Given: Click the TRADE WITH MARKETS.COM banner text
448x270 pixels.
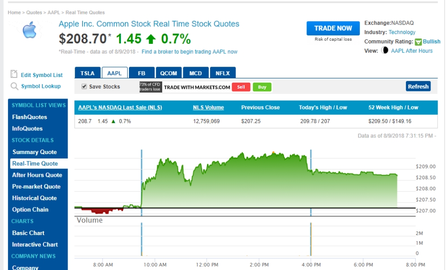Looking at the screenshot, I should point(197,87).
